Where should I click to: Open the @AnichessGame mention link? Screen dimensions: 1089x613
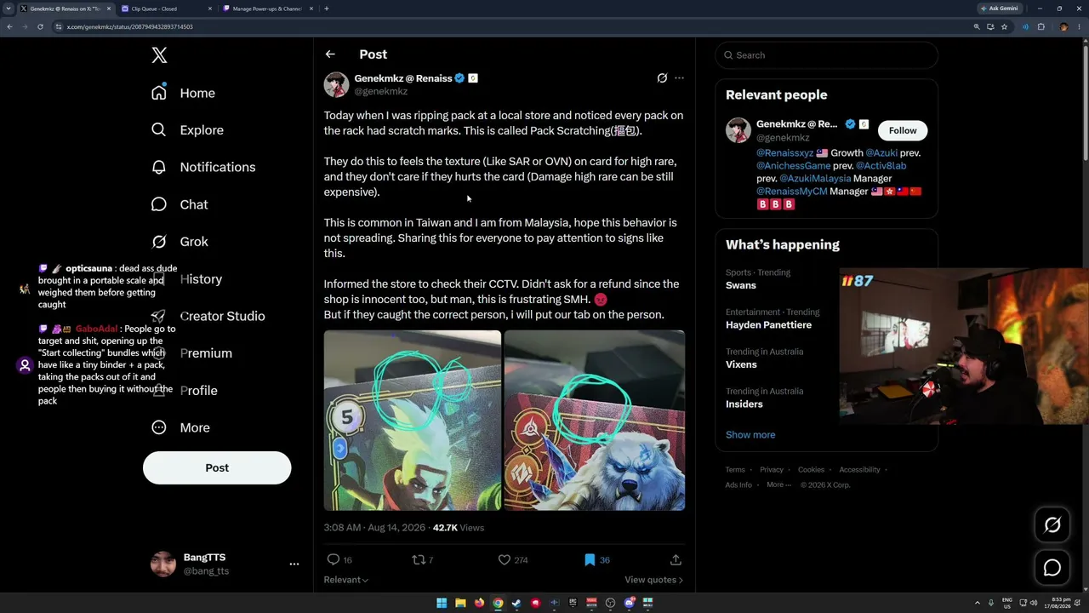(793, 166)
